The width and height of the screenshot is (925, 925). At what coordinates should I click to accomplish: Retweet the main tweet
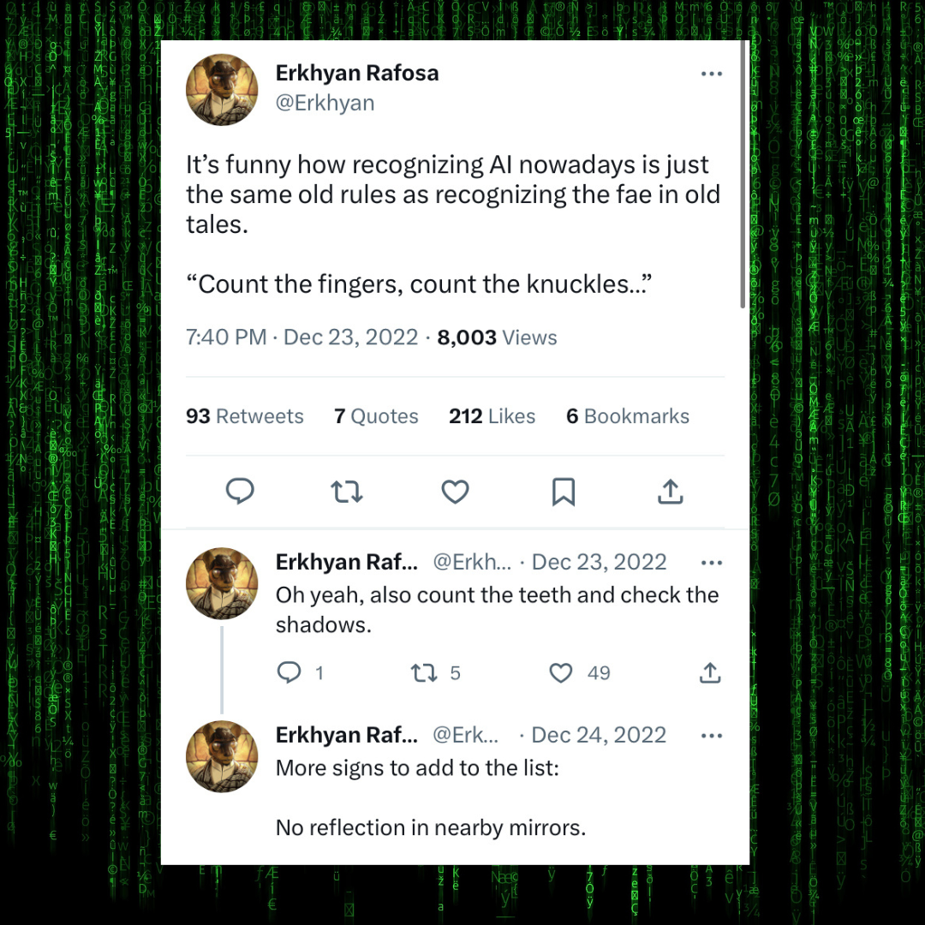coord(347,491)
